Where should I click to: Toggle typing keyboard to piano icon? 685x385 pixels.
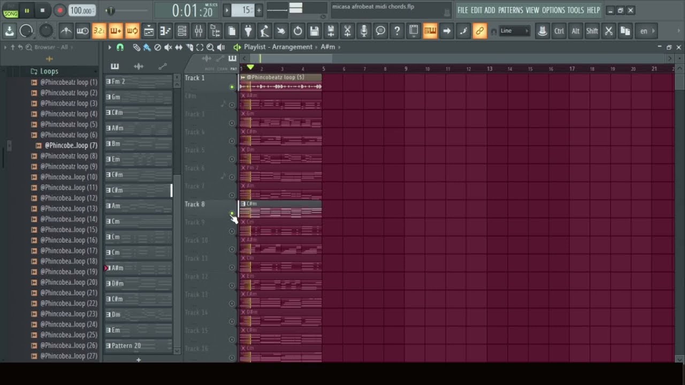click(x=430, y=31)
